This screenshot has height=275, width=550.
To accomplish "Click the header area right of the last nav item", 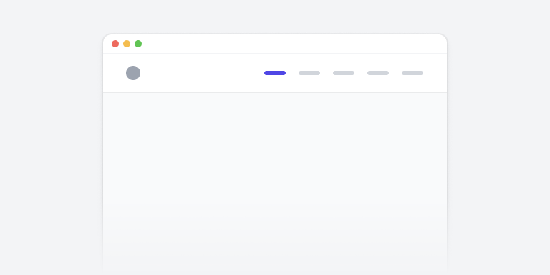I will (x=435, y=73).
